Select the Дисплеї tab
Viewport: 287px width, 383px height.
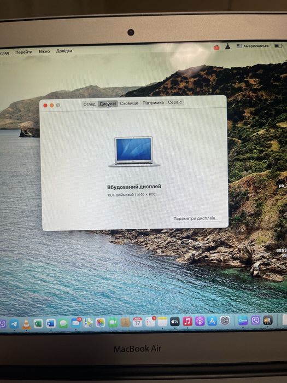click(x=108, y=104)
